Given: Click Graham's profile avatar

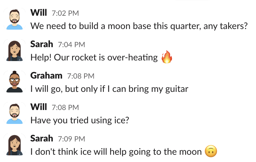Looking at the screenshot, I should coord(15,82).
